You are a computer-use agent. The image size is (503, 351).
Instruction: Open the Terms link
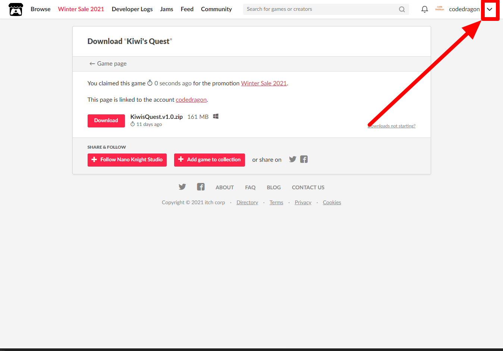276,203
